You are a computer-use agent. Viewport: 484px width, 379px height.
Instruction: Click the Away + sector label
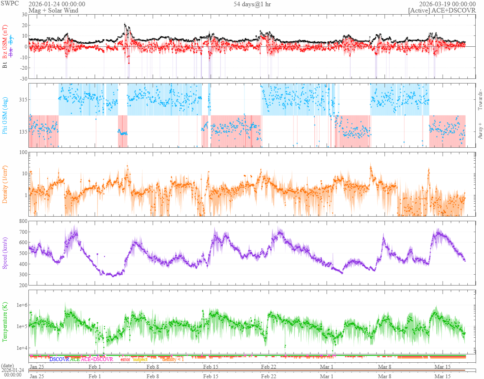(480, 131)
